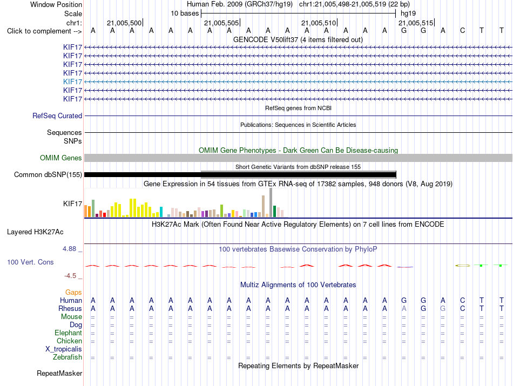Click the black Common dbSNP(155) variant bar

click(x=240, y=175)
